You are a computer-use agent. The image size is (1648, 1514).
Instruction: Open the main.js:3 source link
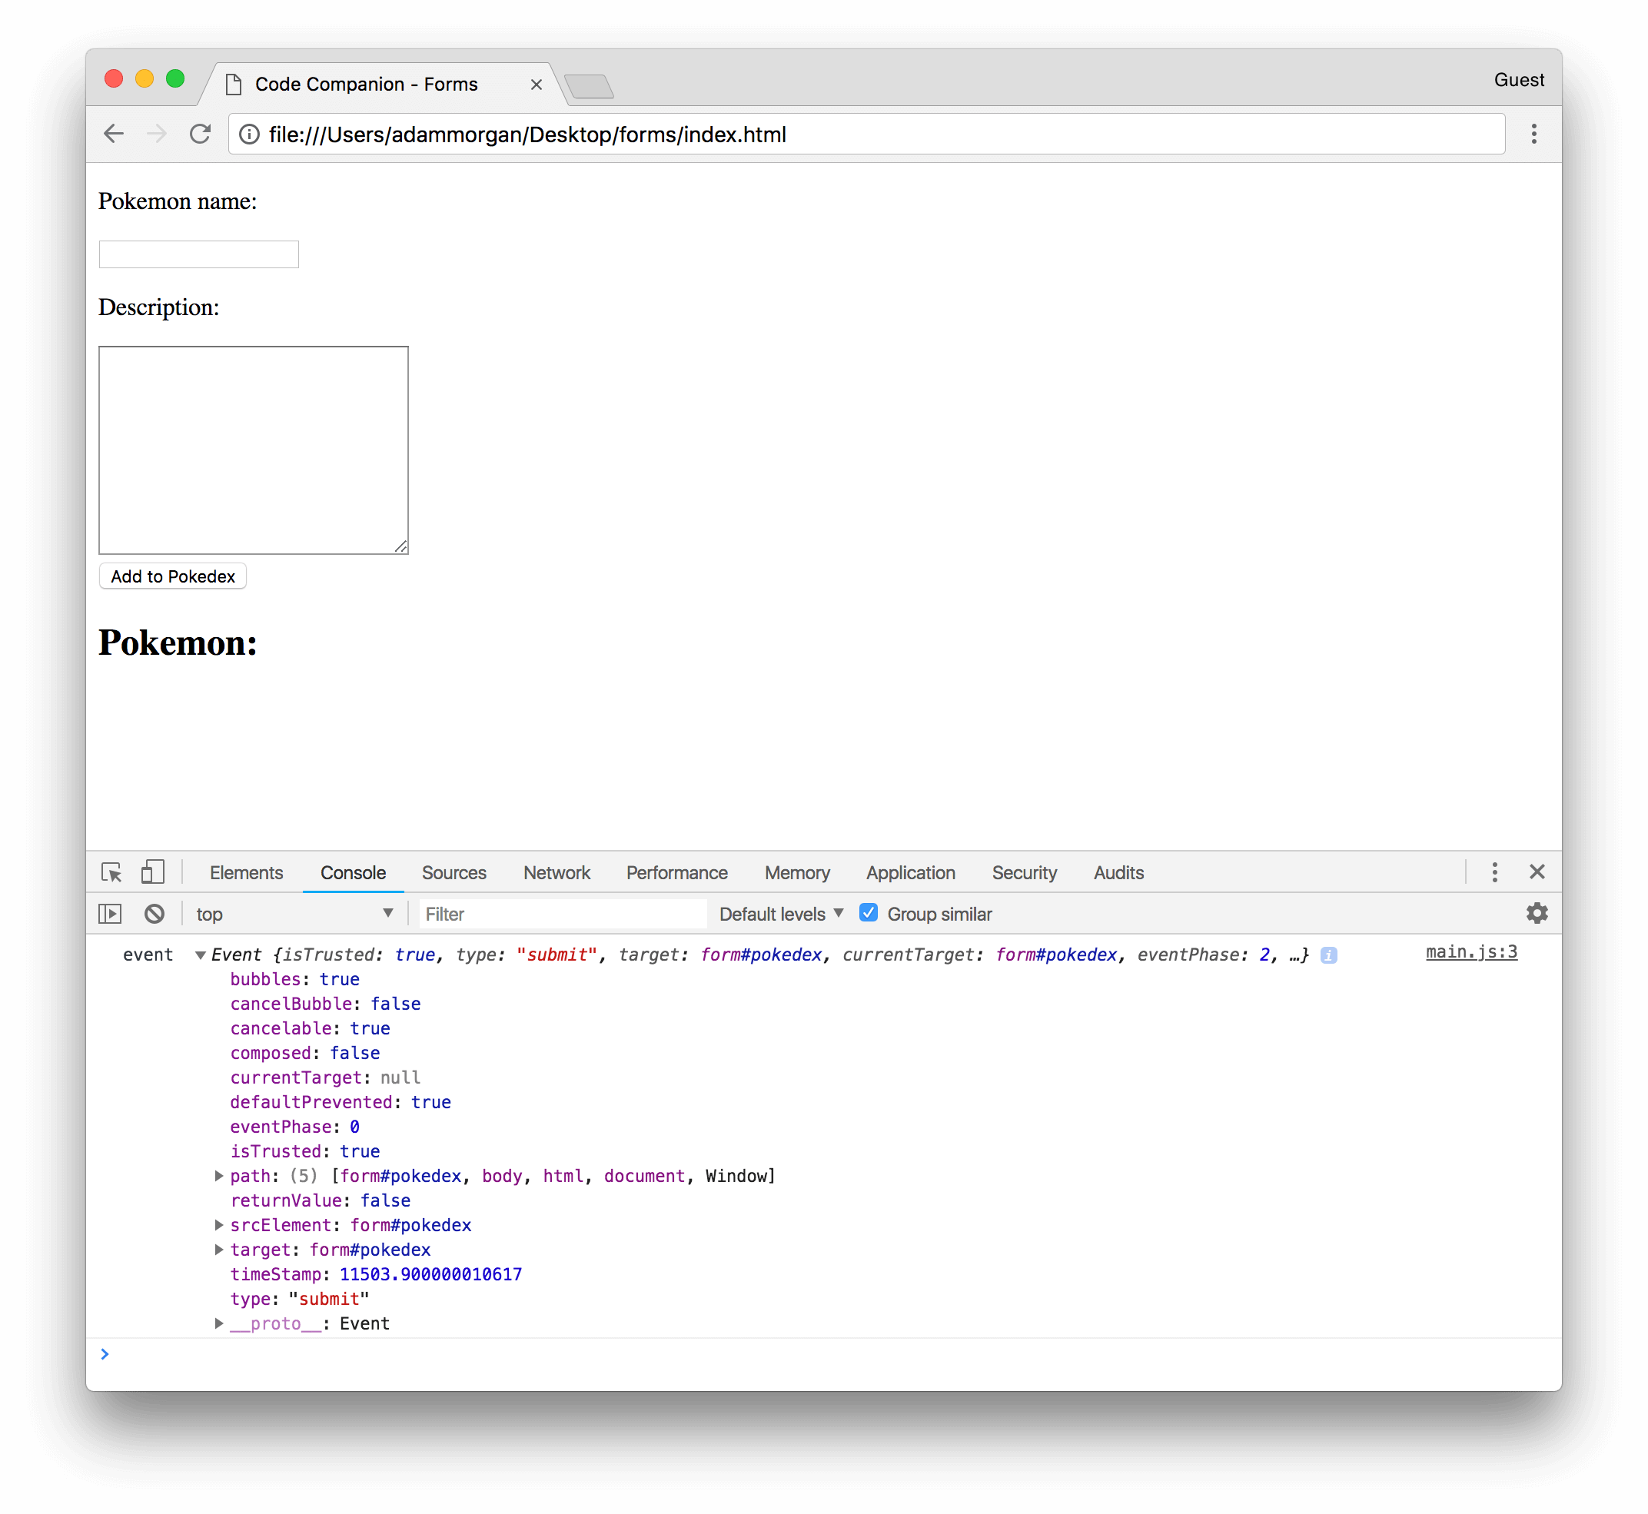1471,952
